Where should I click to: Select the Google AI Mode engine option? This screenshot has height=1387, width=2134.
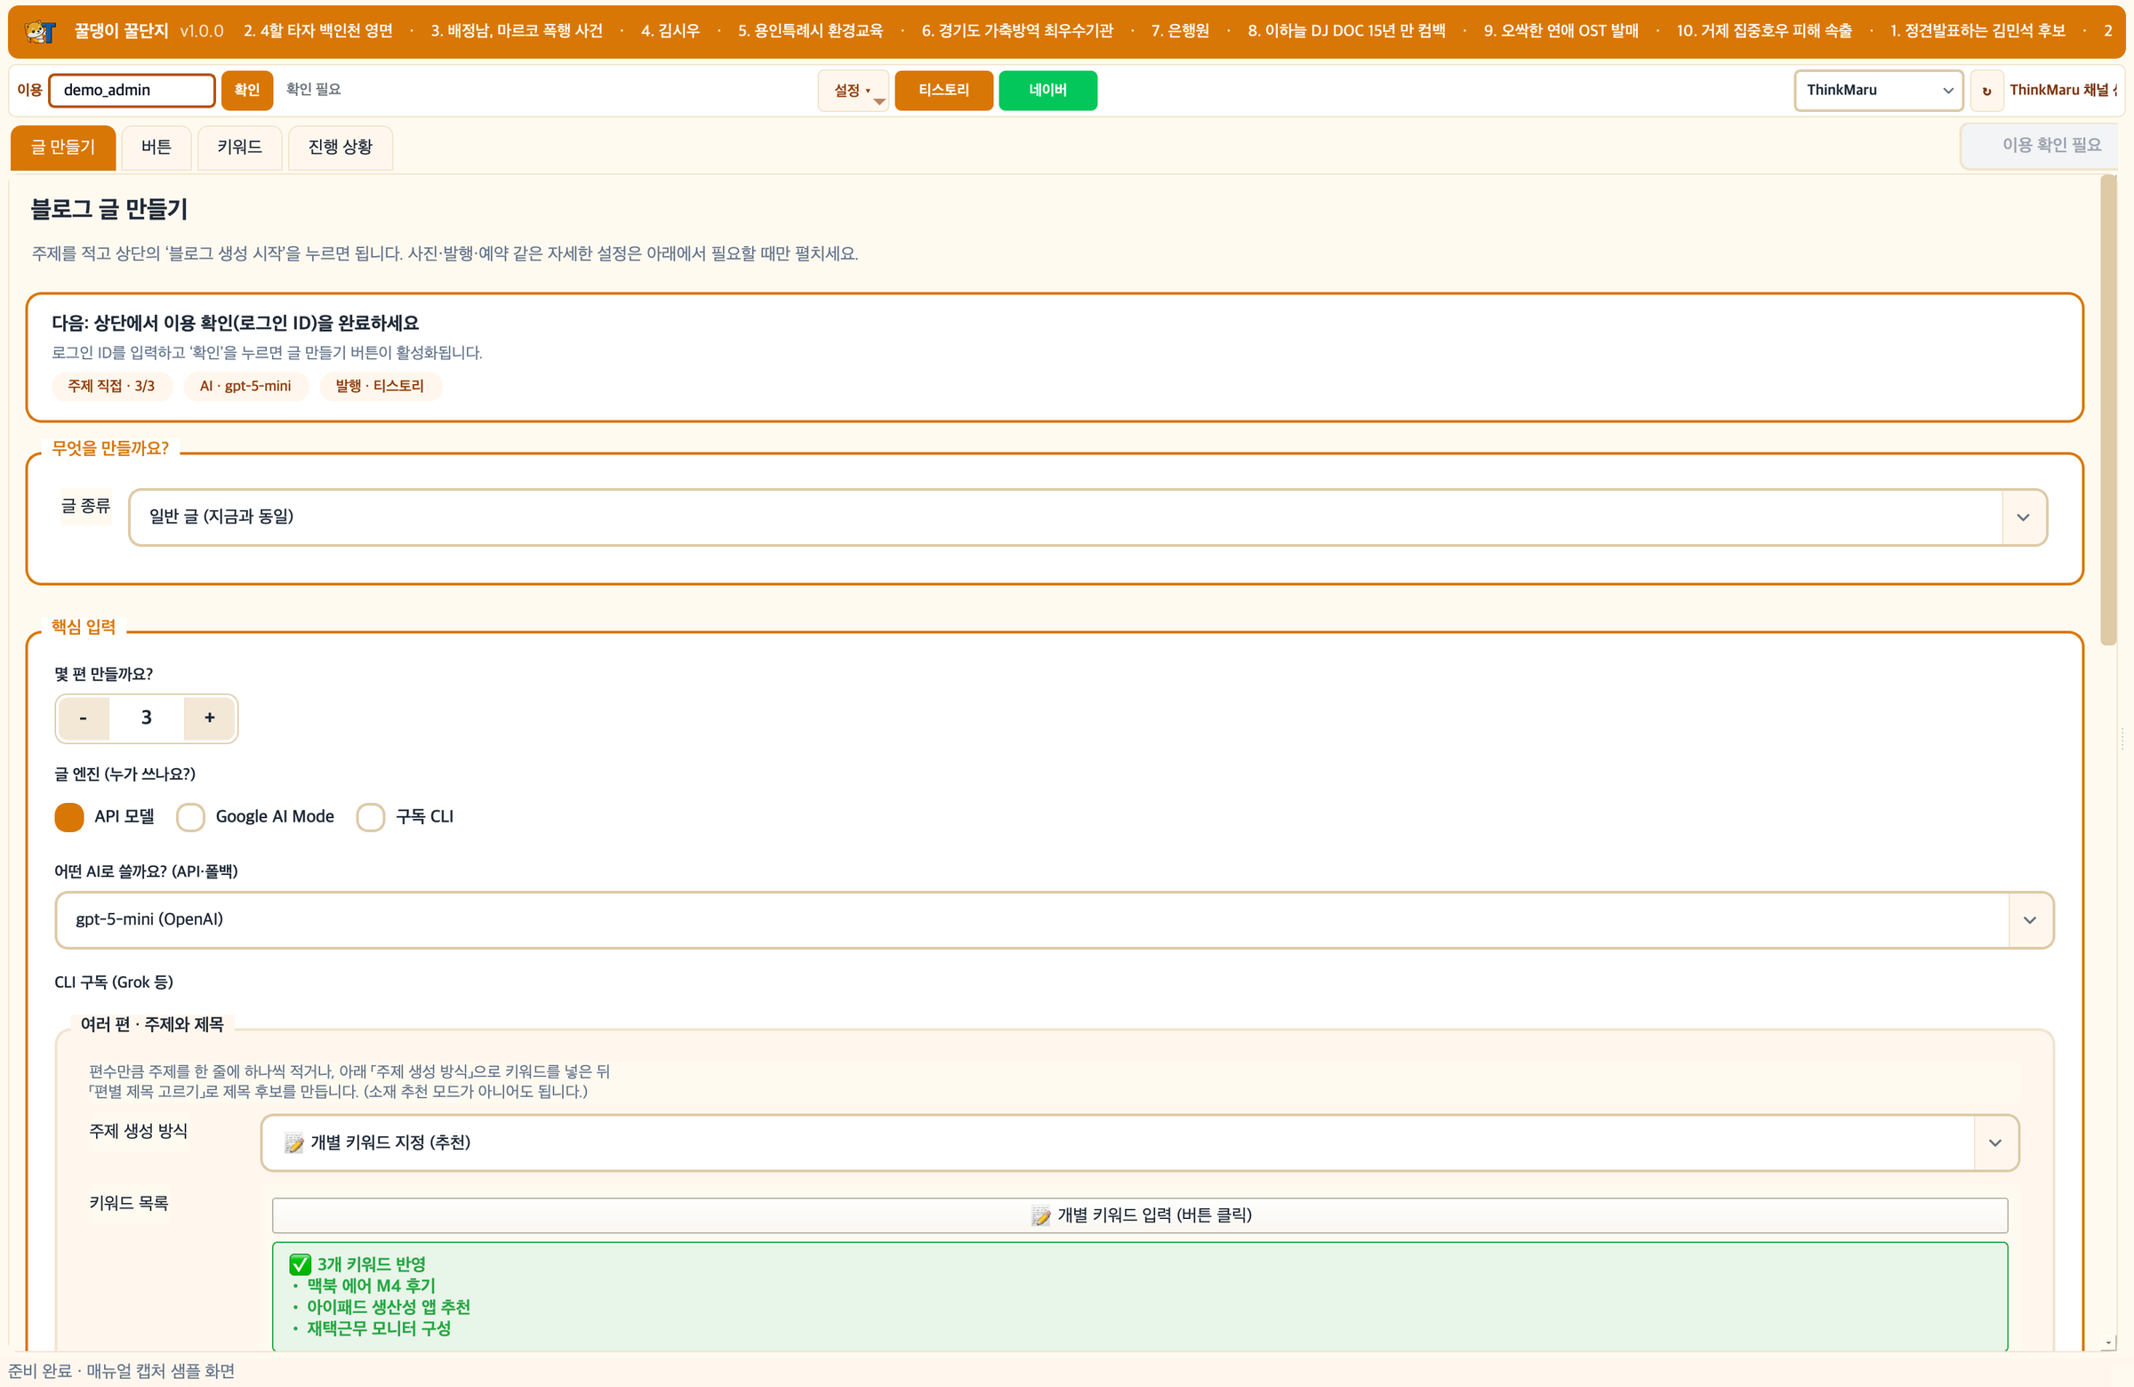[x=190, y=817]
